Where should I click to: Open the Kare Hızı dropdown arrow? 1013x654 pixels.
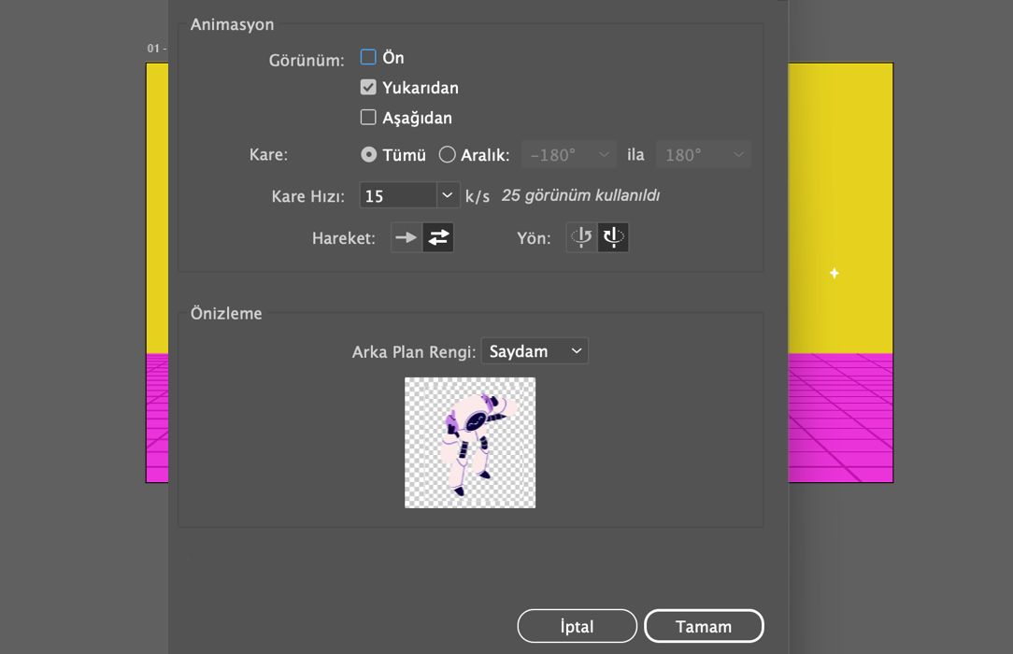(448, 195)
